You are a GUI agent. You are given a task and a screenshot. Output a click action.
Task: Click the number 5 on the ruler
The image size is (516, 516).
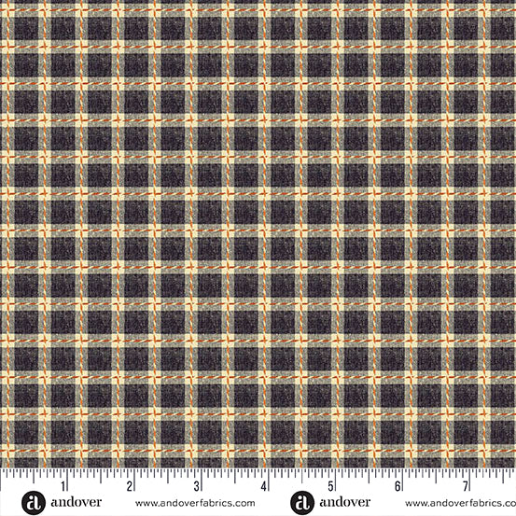point(330,486)
